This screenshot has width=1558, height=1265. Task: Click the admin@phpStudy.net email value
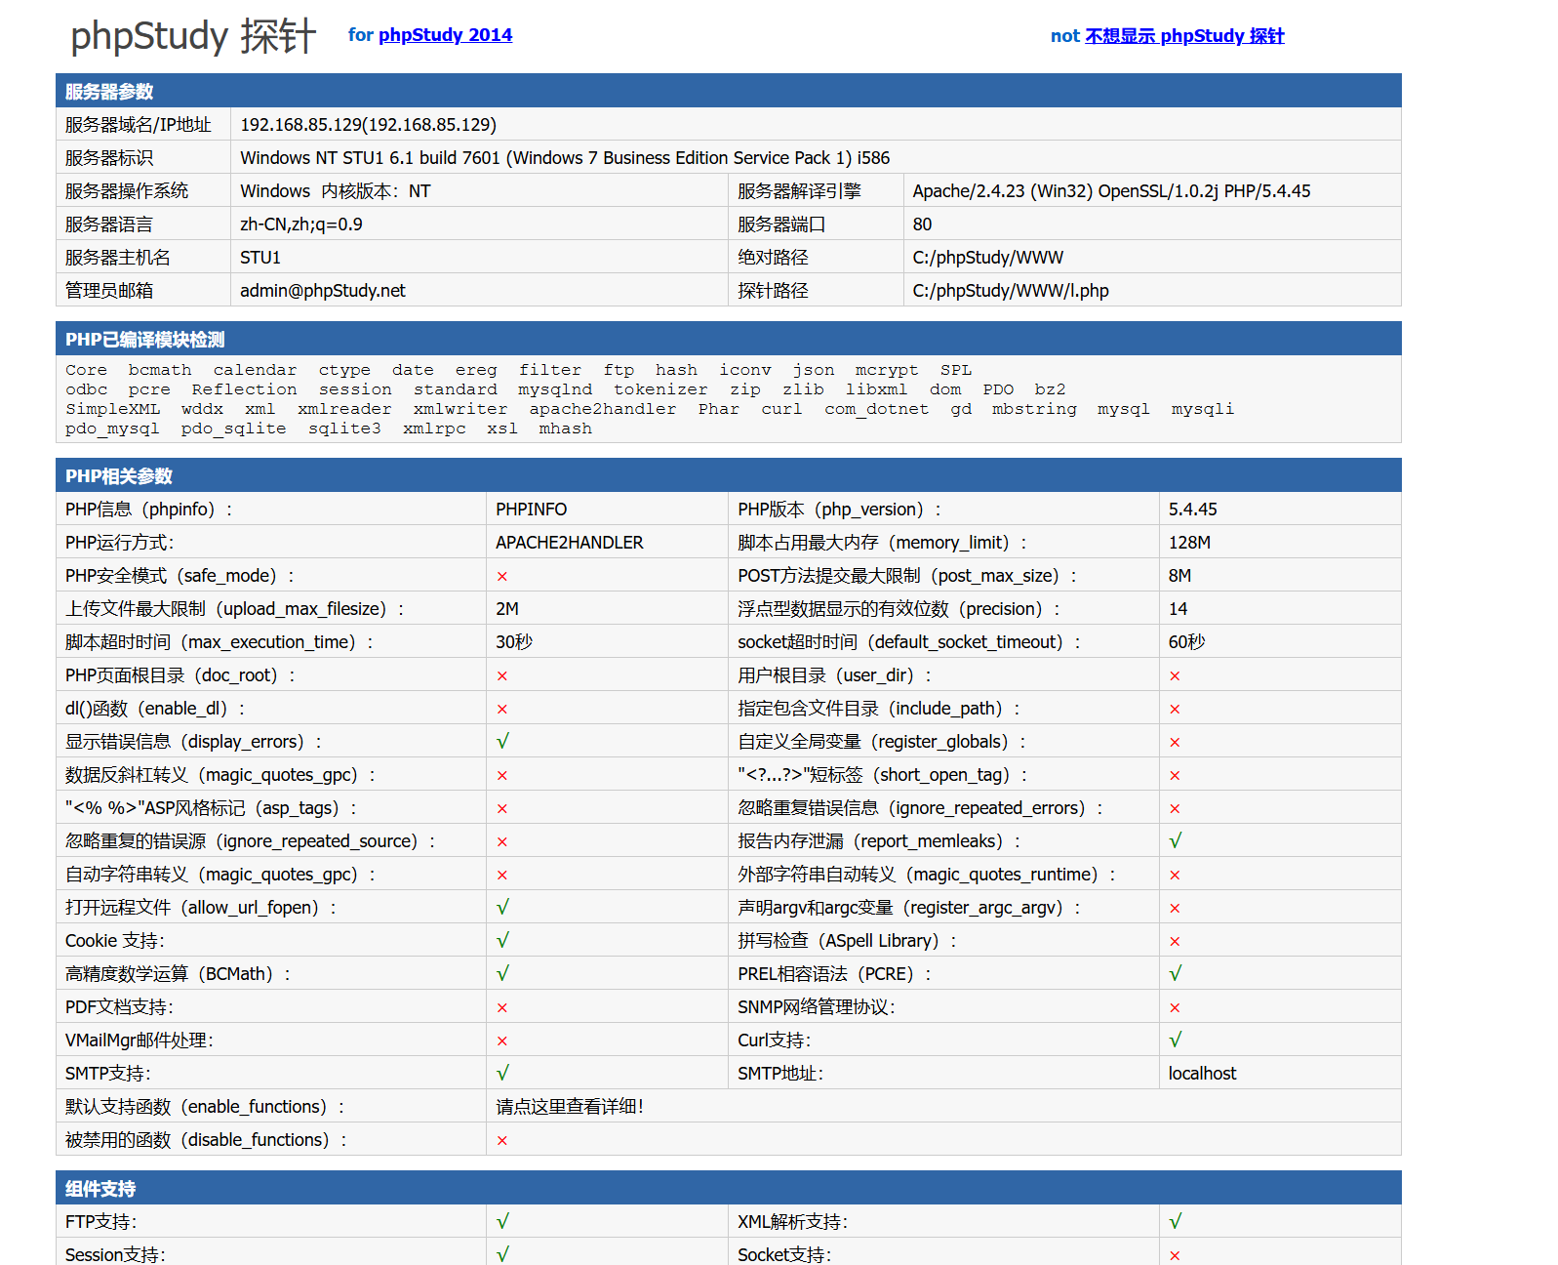(x=323, y=291)
